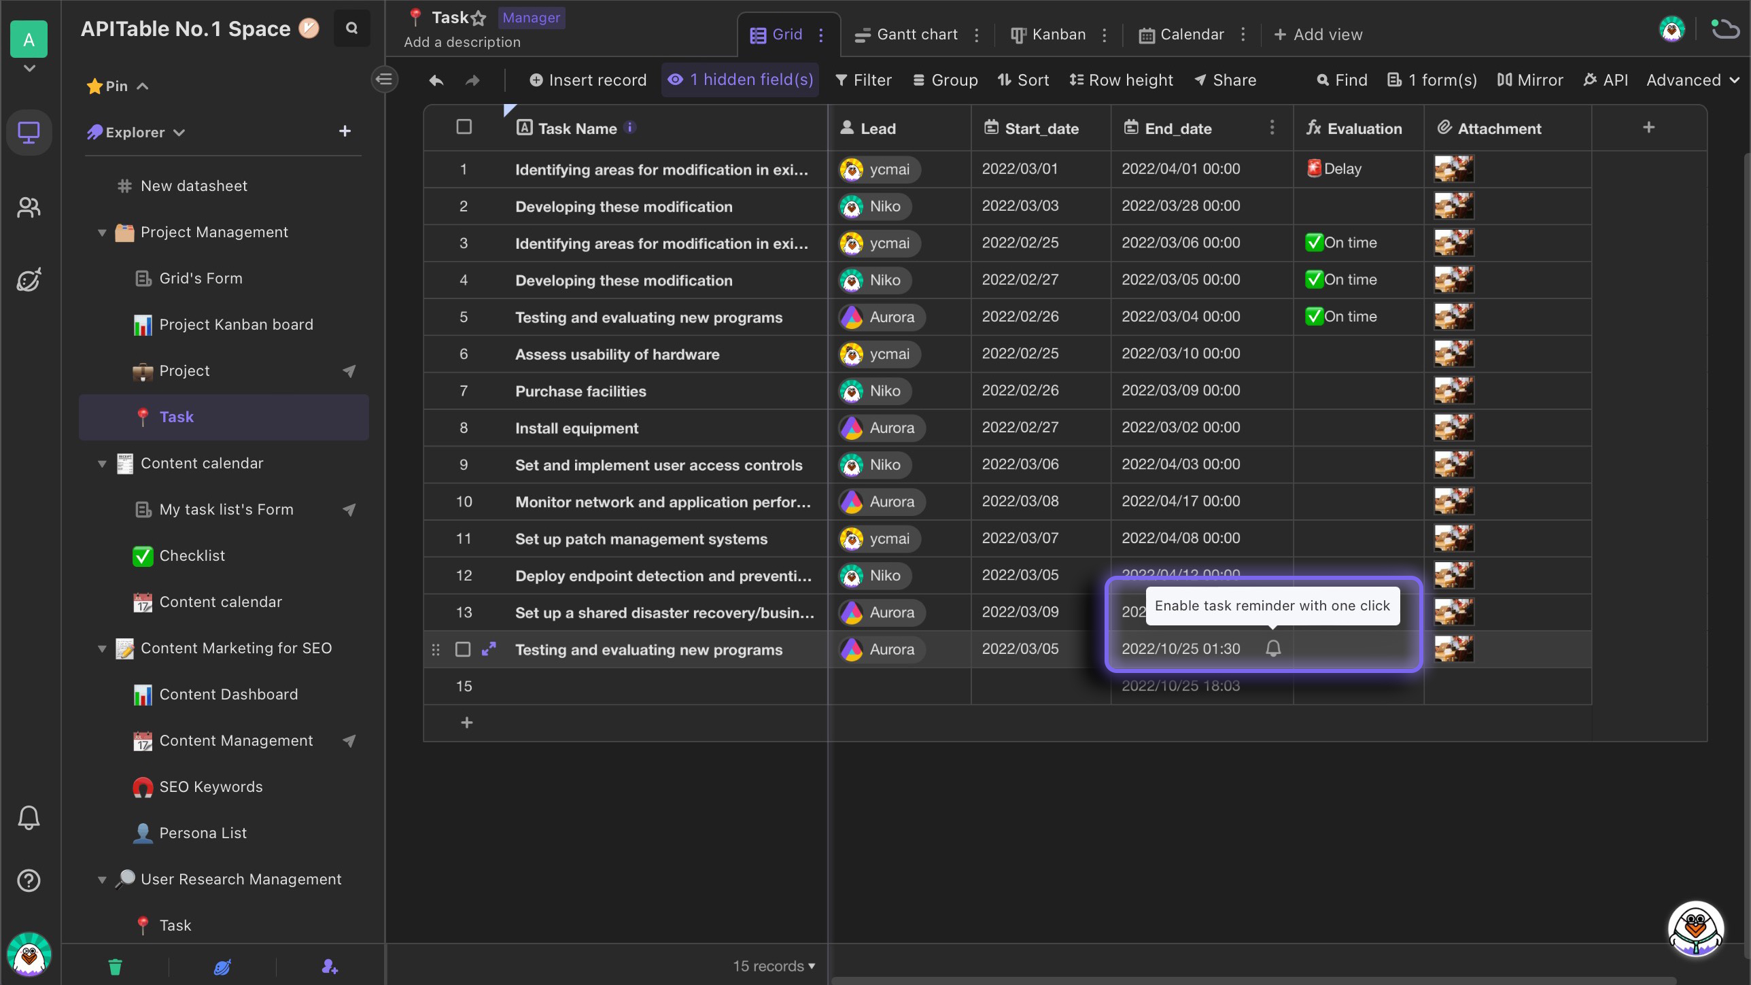The image size is (1751, 985).
Task: Select the Grid view tab
Action: pyautogui.click(x=776, y=35)
